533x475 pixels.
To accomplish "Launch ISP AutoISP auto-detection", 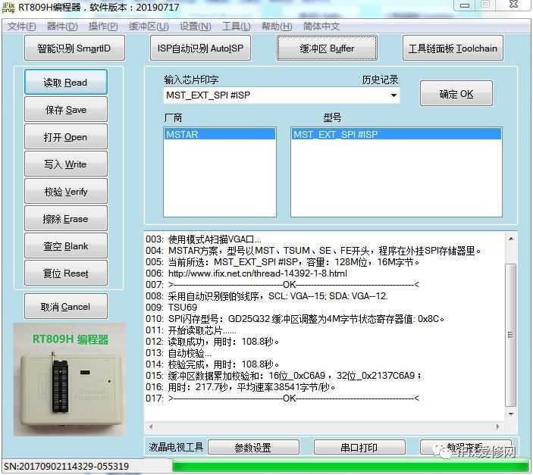I will coord(201,48).
